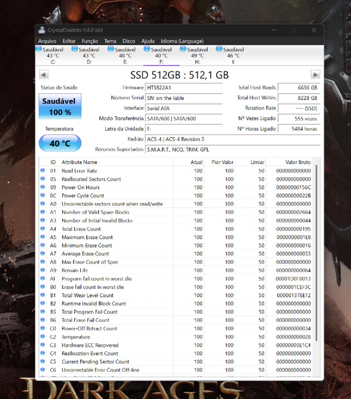Screen dimensions: 351x399
Task: Click the Atual column header
Action: click(188, 162)
